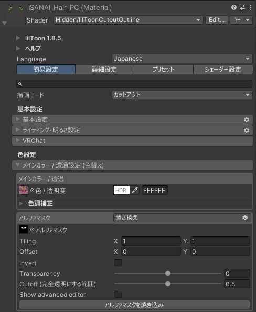Click gear icon in アルファマスク mode field

tap(245, 218)
